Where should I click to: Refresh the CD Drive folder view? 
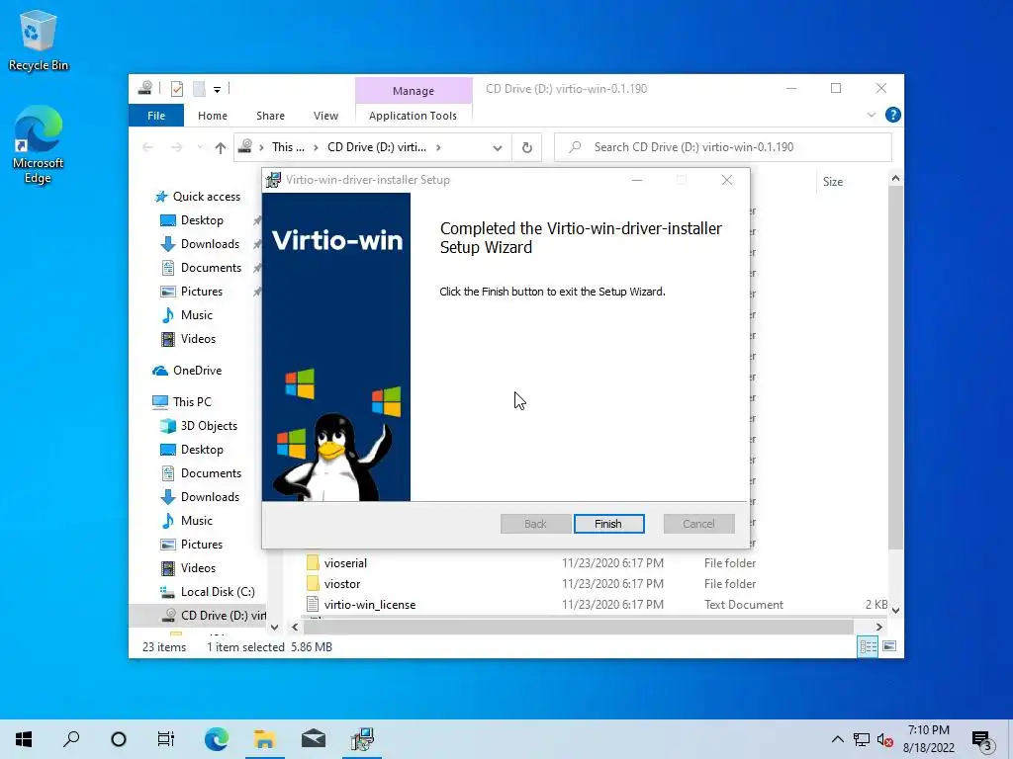click(x=527, y=148)
